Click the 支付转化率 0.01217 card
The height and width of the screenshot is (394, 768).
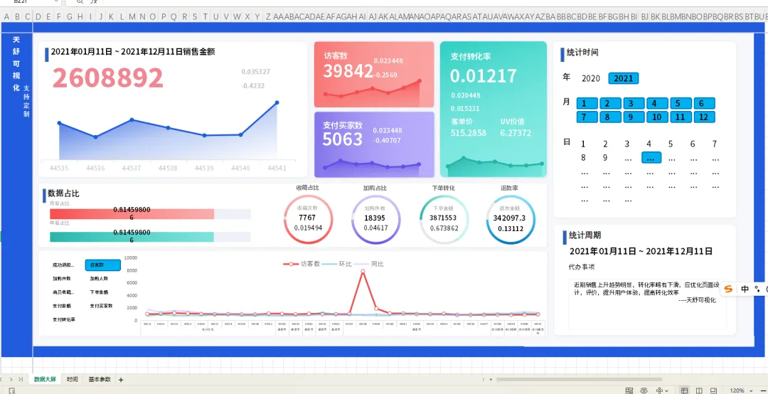(x=494, y=109)
